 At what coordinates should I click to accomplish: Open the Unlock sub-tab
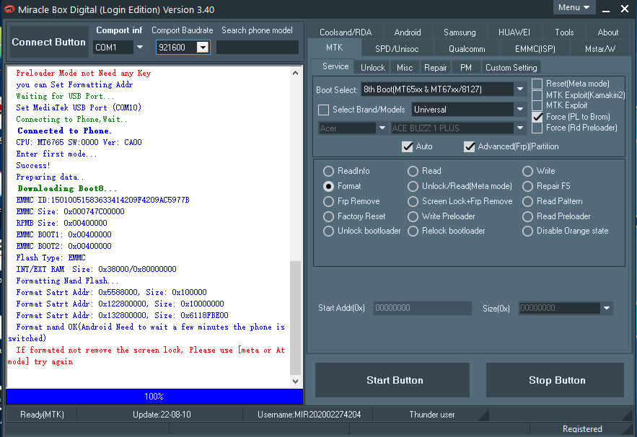pyautogui.click(x=372, y=67)
